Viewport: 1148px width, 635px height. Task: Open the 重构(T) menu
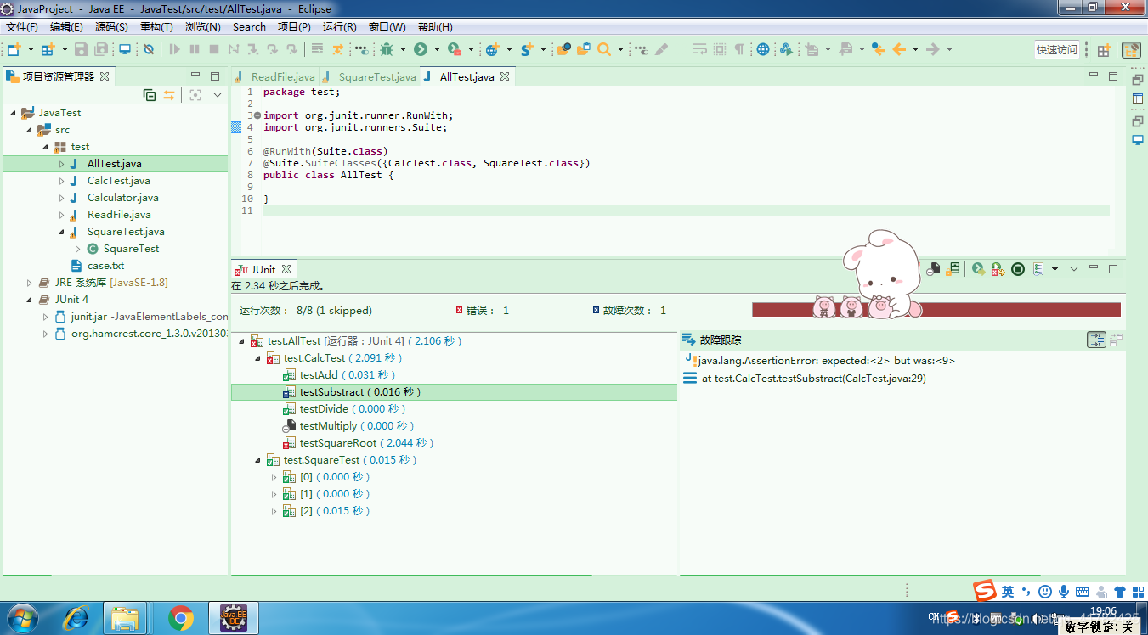157,27
